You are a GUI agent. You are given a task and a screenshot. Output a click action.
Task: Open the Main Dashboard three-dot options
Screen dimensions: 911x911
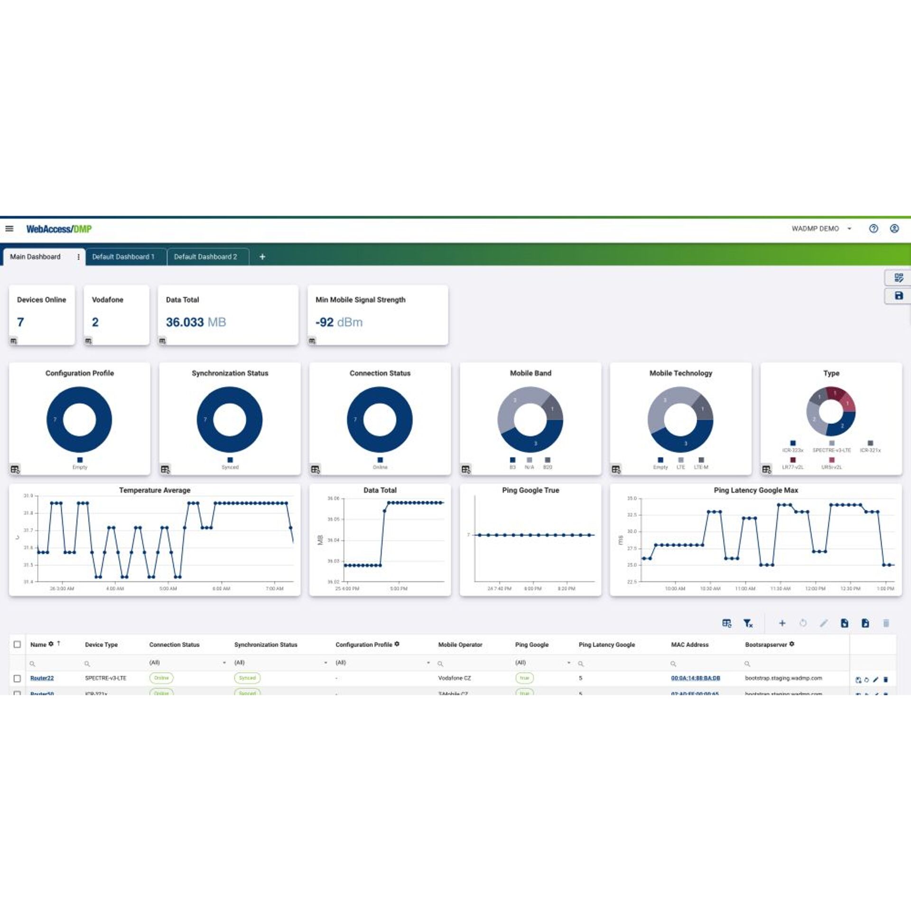click(78, 257)
